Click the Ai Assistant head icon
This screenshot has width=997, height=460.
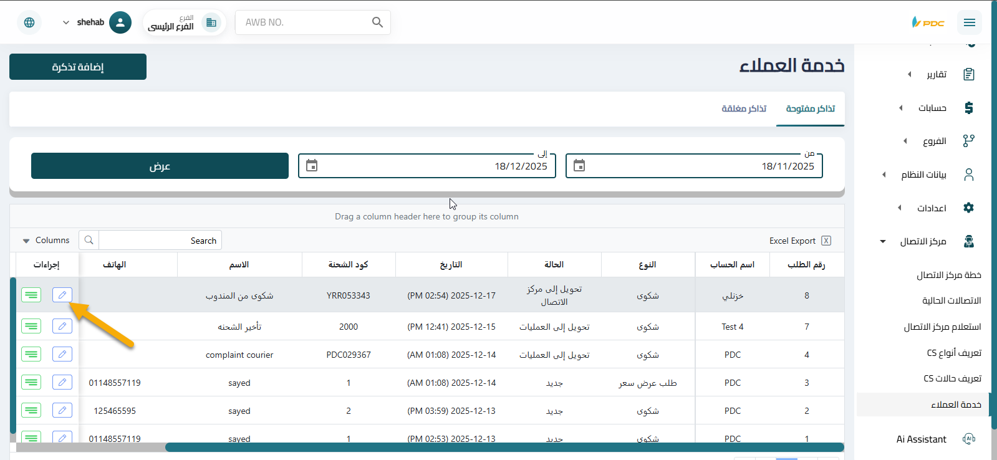tap(969, 439)
